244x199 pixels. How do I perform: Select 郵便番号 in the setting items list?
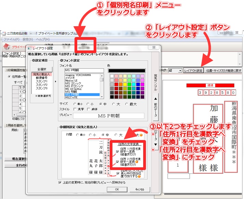pos(41,78)
